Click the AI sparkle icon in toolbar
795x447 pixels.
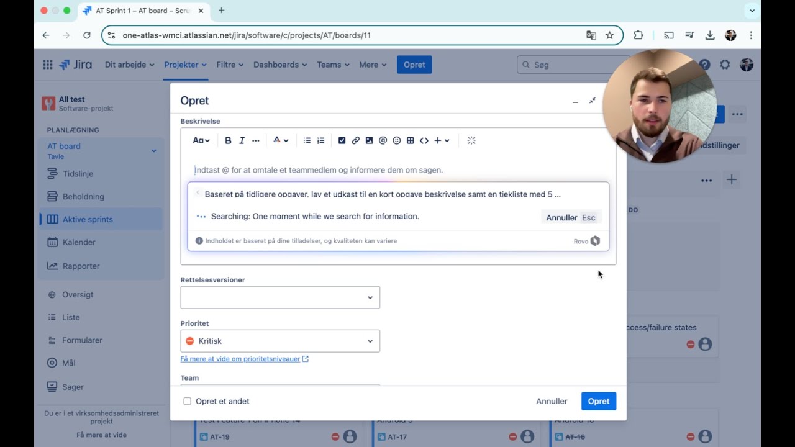[471, 140]
